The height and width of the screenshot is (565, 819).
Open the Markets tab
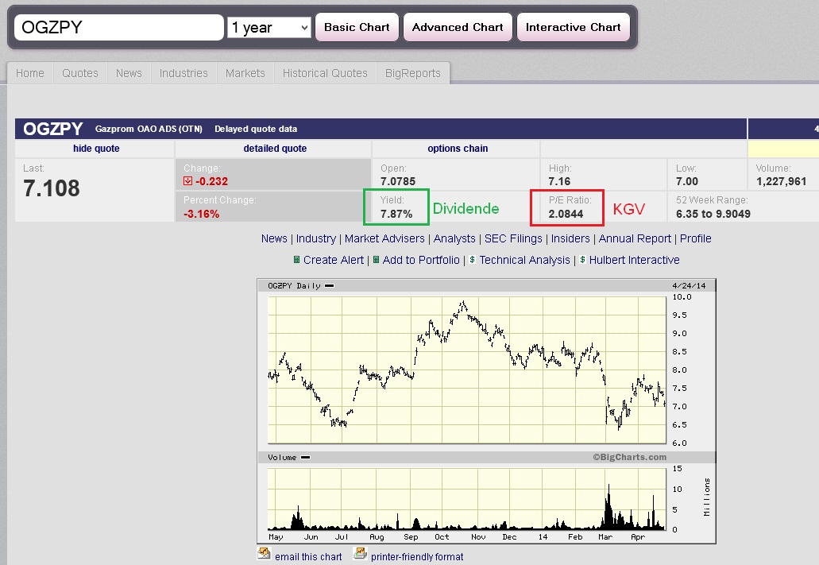[245, 72]
